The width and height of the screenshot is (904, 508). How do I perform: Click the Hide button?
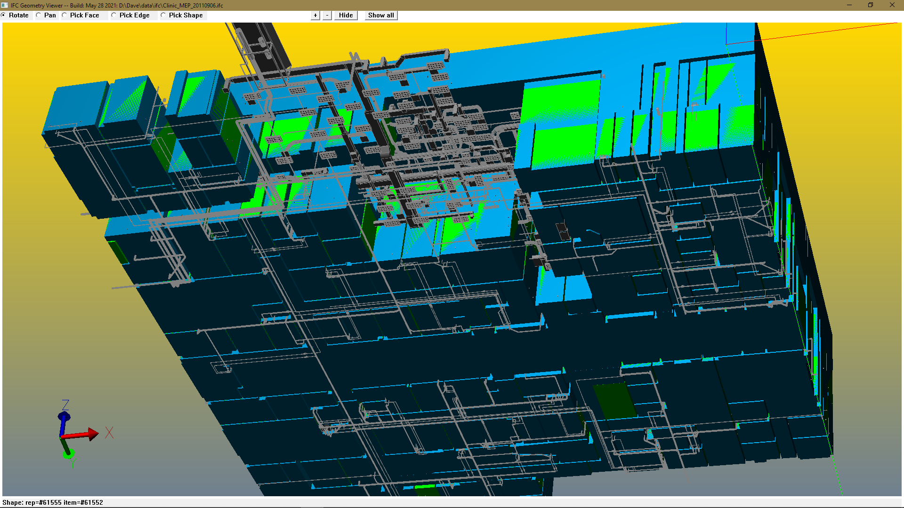click(346, 15)
